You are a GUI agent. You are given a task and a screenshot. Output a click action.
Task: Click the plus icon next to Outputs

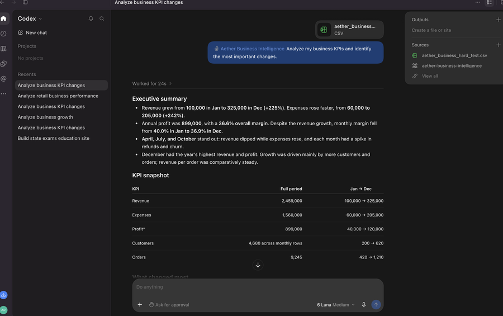pyautogui.click(x=498, y=20)
